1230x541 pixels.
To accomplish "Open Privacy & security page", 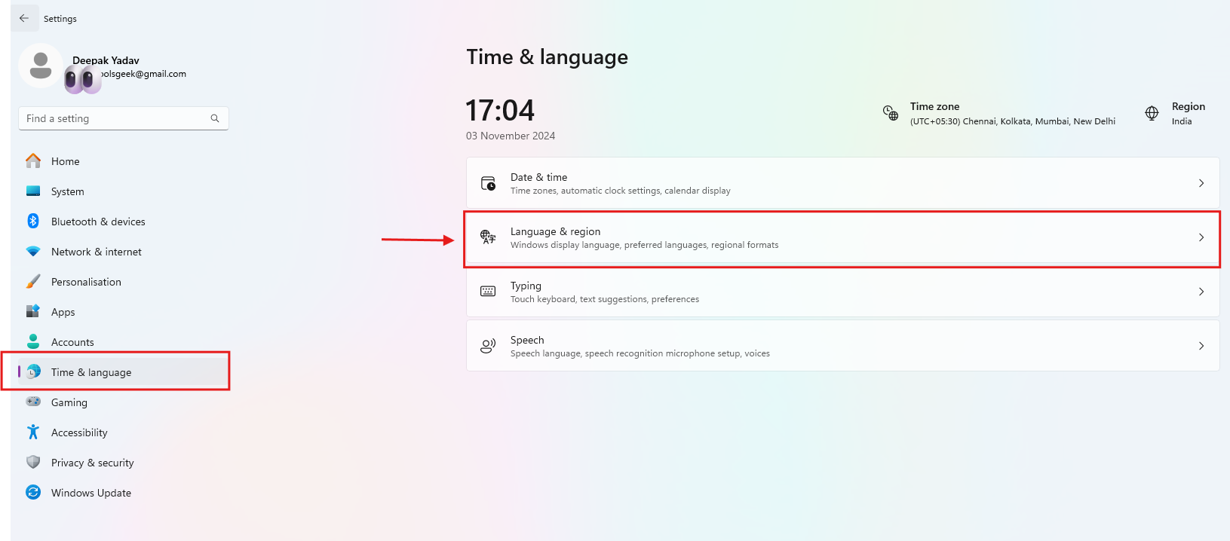I will click(124, 463).
